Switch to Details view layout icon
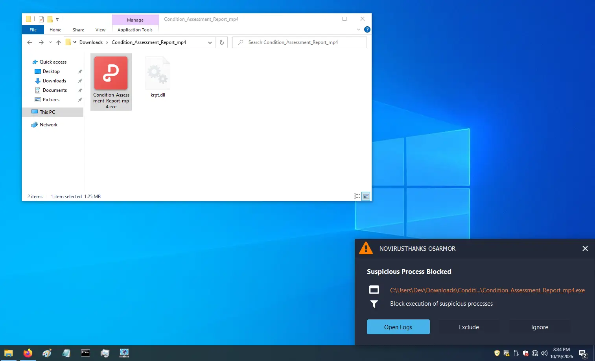Image resolution: width=595 pixels, height=361 pixels. (x=357, y=196)
